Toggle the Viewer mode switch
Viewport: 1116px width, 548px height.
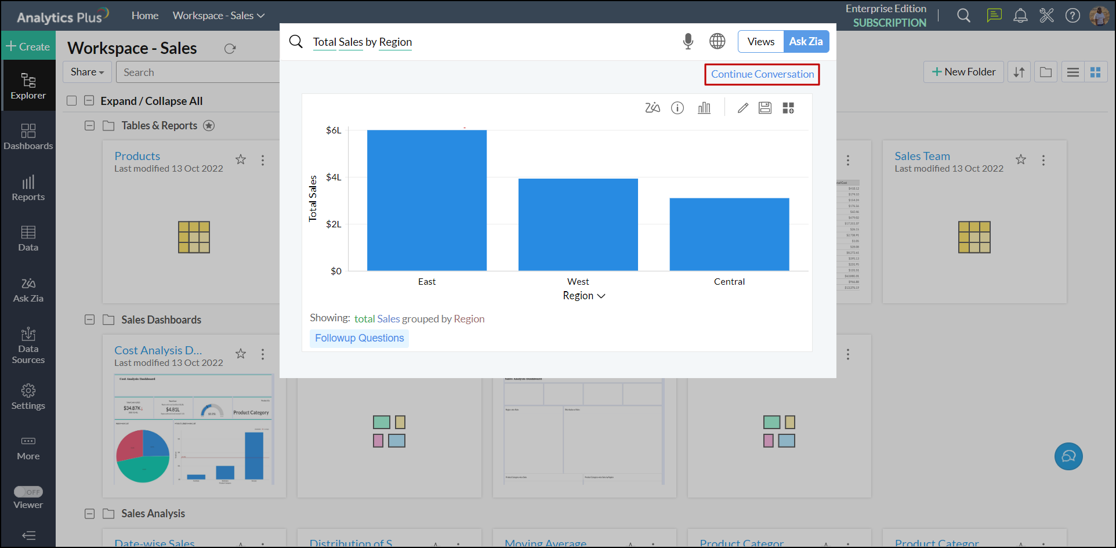pos(28,492)
